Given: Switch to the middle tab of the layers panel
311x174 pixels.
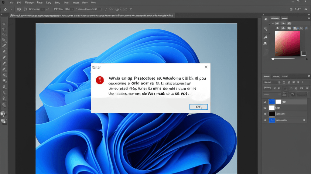Looking at the screenshot, I should (276, 76).
